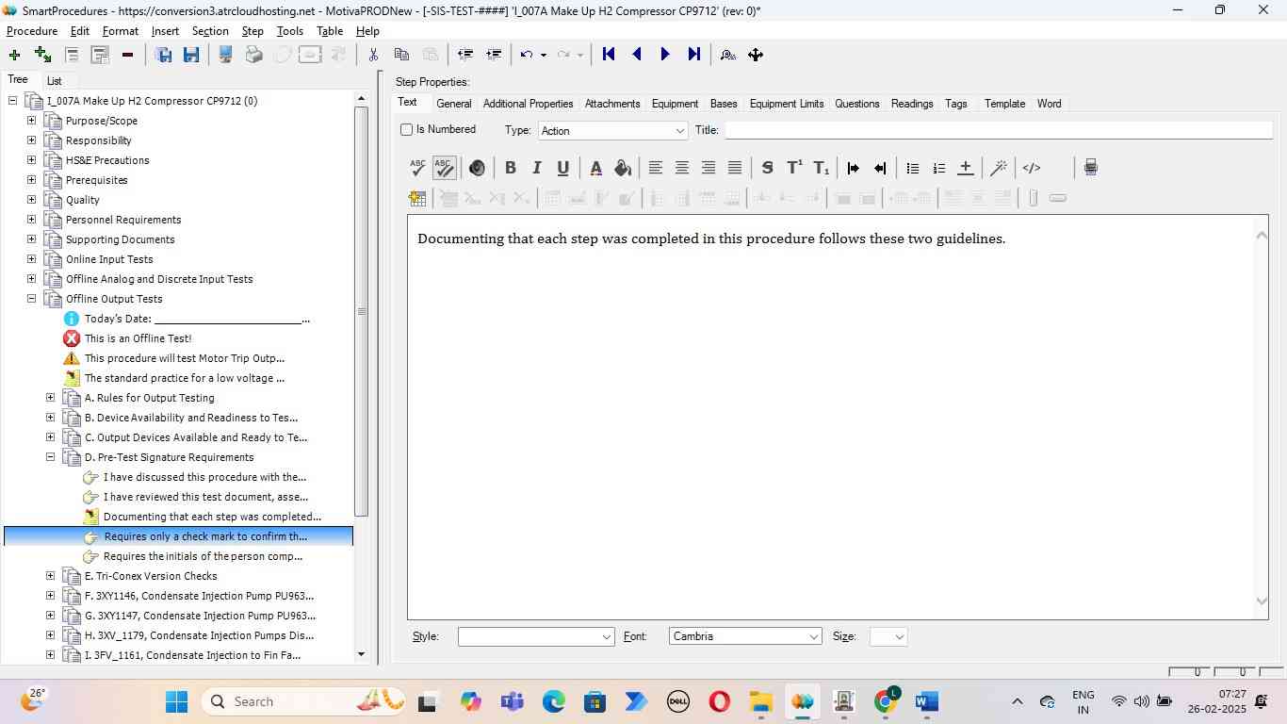Open Microsoft Word from the taskbar
Image resolution: width=1287 pixels, height=724 pixels.
click(927, 701)
